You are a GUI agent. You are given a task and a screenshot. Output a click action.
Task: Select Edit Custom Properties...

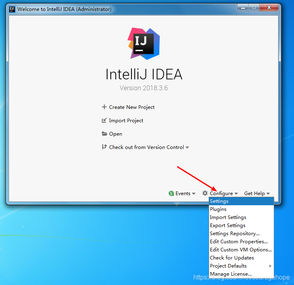(241, 241)
